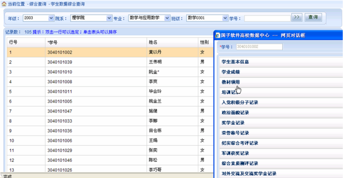Screen dimensions: 343x178
Task: Click the name 黄以丹 in row 1
Action: tap(155, 52)
